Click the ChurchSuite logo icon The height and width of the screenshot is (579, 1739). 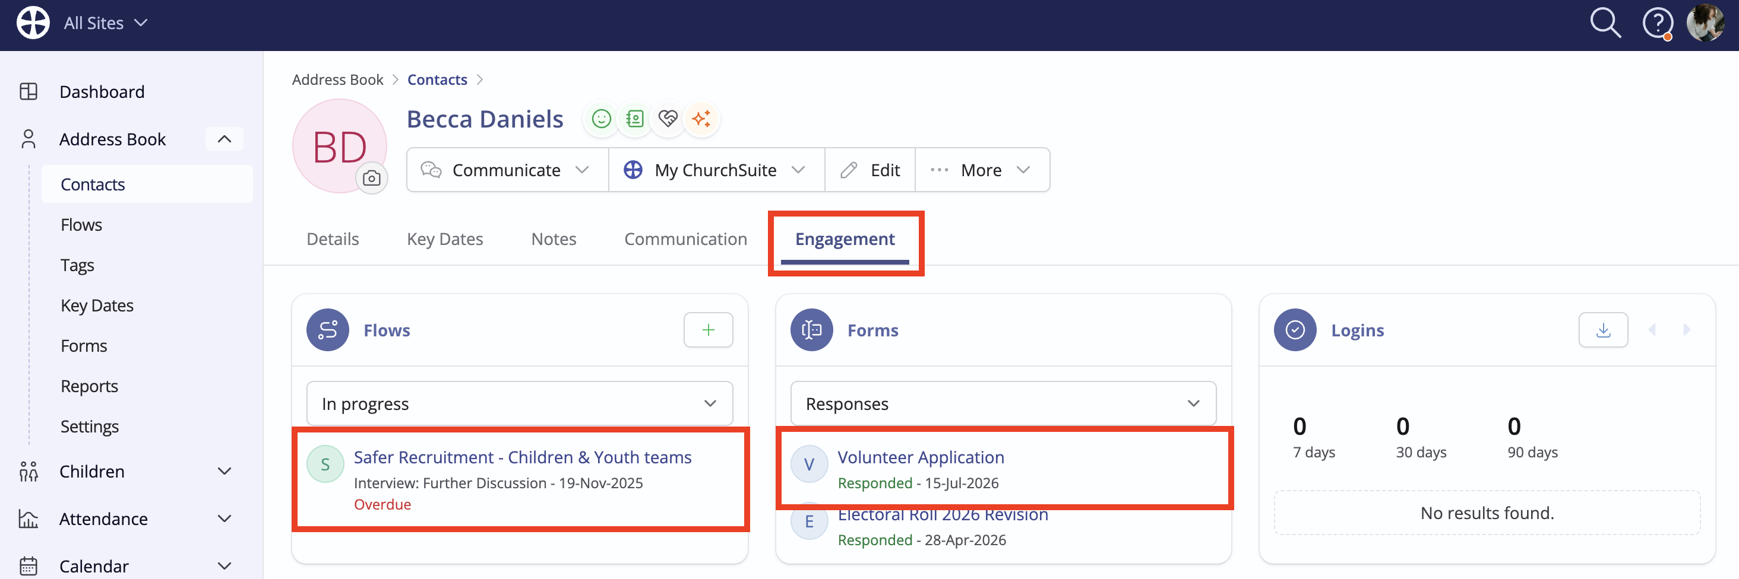coord(33,23)
